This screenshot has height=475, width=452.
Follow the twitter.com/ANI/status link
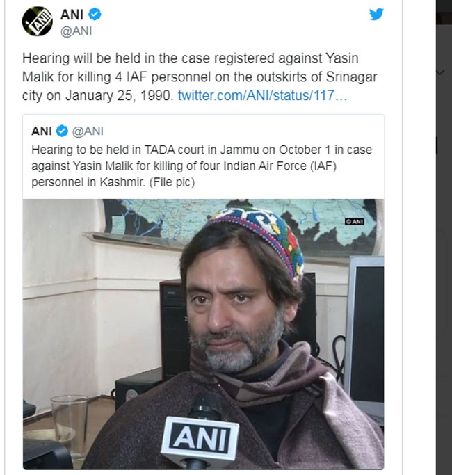pyautogui.click(x=261, y=95)
